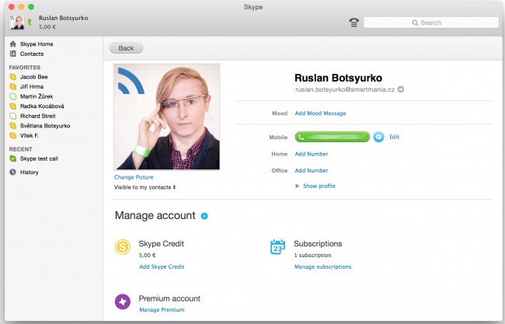This screenshot has height=324, width=505.
Task: Click the Premium account purple star icon
Action: 124,302
